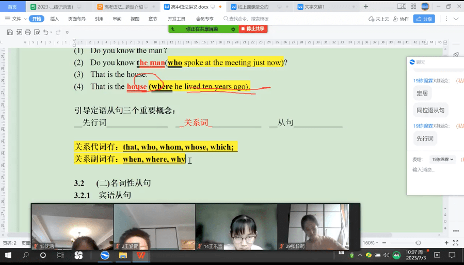Screen dimensions: 464x265
Task: Switch to the 开始 ribbon tab
Action: click(37, 19)
